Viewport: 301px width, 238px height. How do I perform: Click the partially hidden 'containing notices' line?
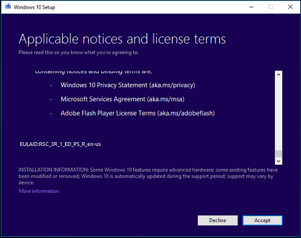pos(93,72)
